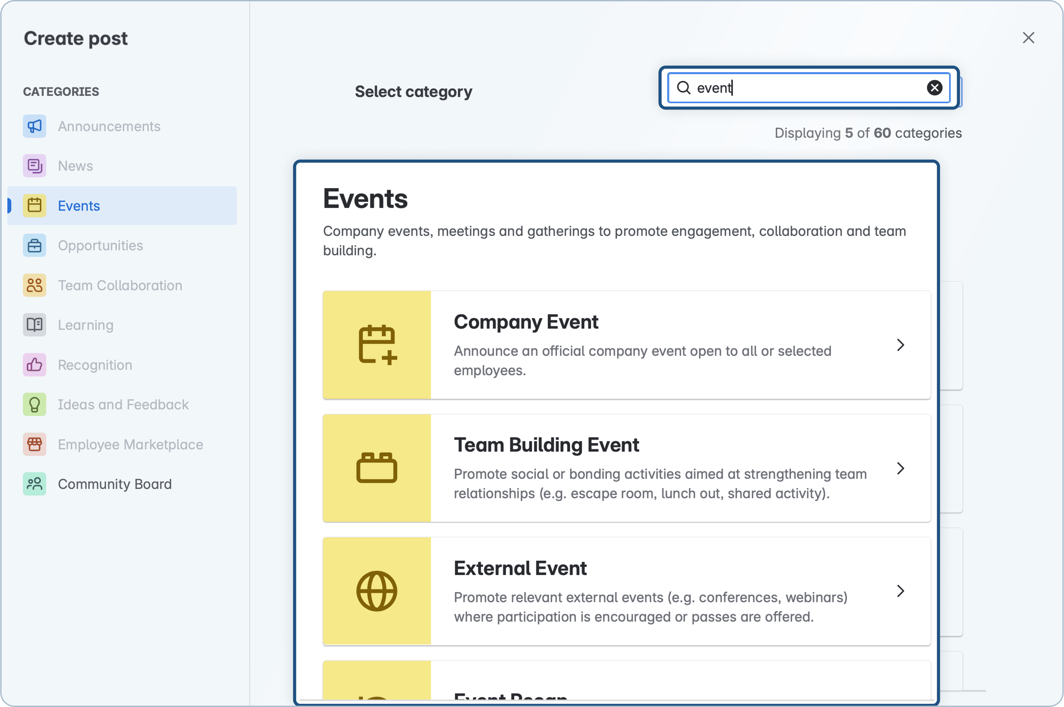Viewport: 1064px width, 707px height.
Task: Click the Opportunities briefcase icon
Action: pyautogui.click(x=34, y=245)
